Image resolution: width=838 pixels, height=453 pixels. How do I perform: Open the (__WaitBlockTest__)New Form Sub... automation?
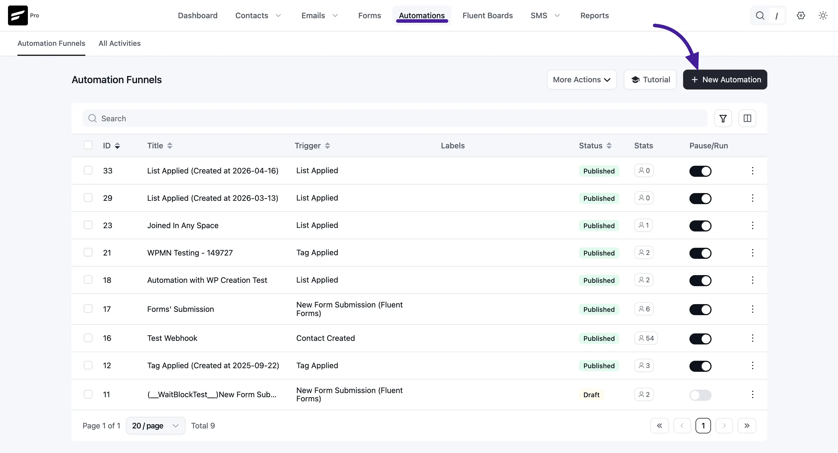pos(212,394)
